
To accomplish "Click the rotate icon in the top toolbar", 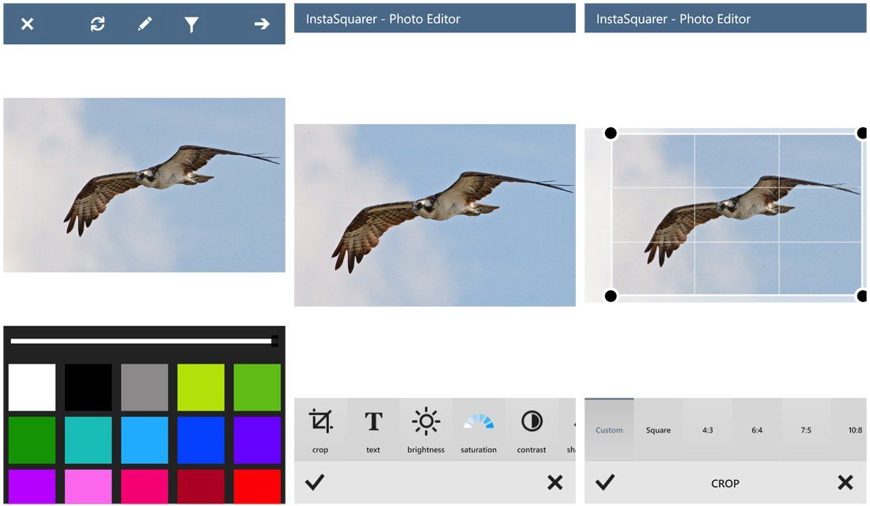I will click(x=96, y=24).
